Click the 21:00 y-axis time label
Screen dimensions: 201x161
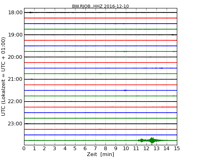coord(15,79)
